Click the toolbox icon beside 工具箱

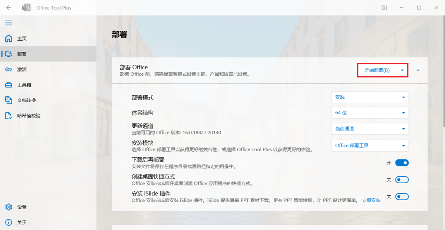(9, 84)
